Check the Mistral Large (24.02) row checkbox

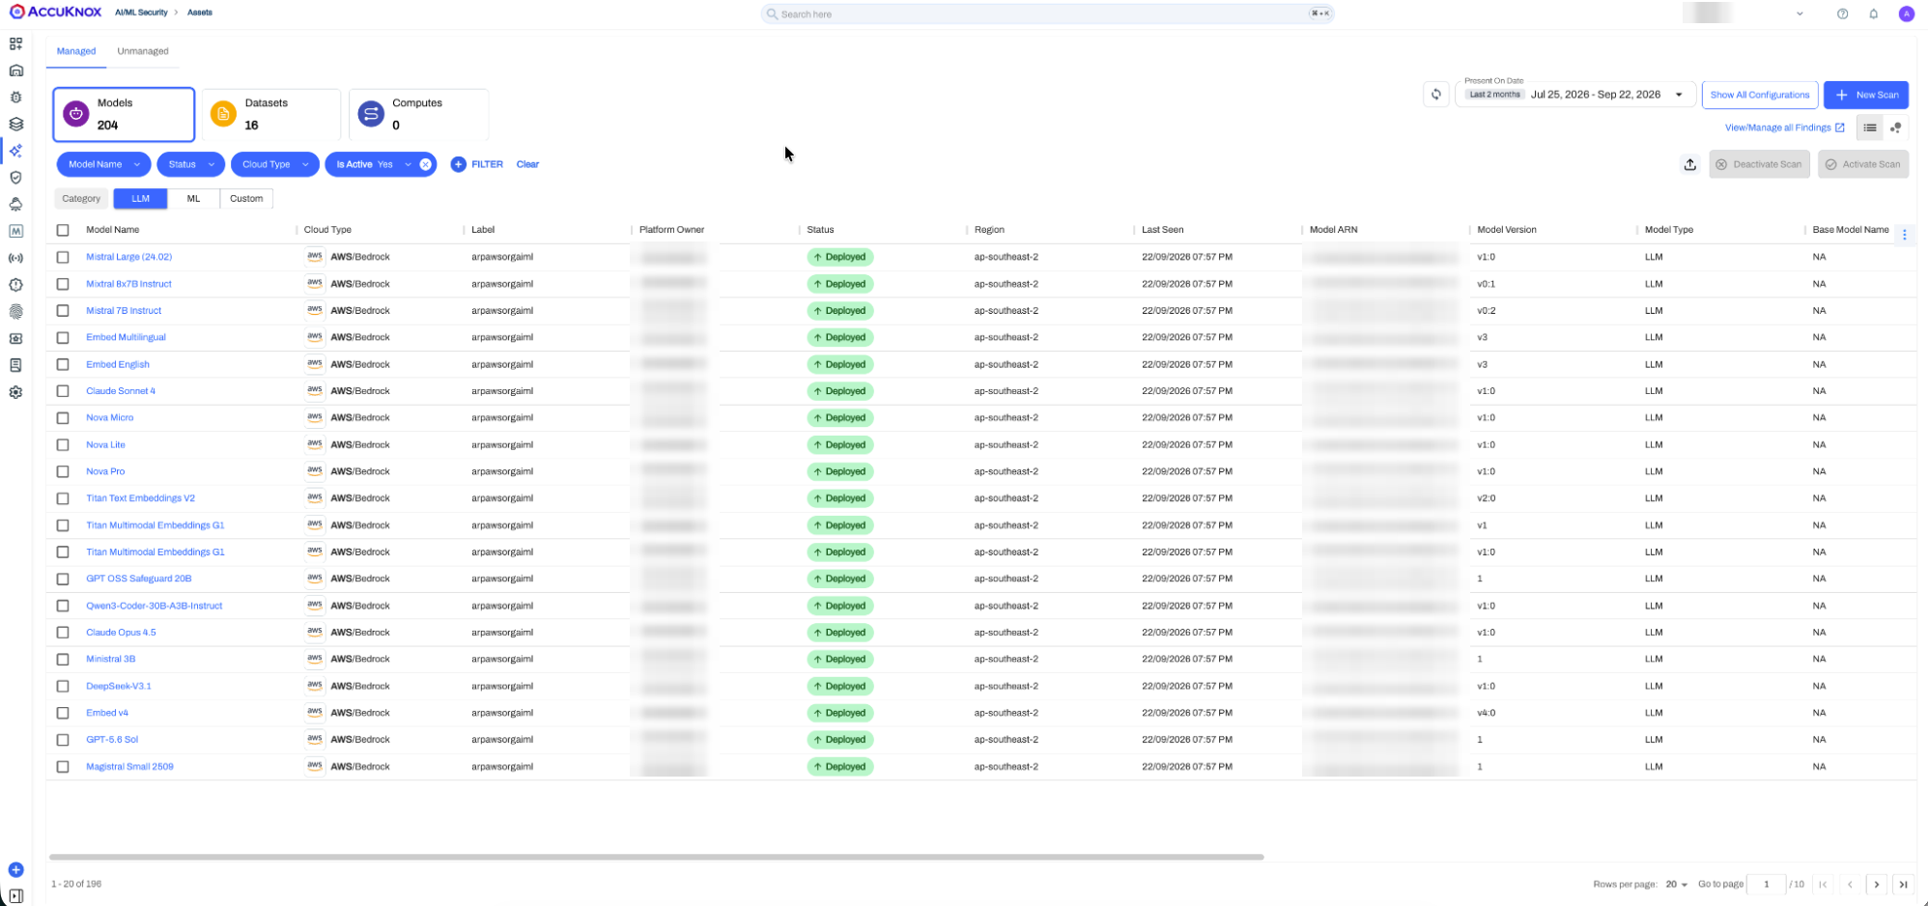[x=63, y=257]
